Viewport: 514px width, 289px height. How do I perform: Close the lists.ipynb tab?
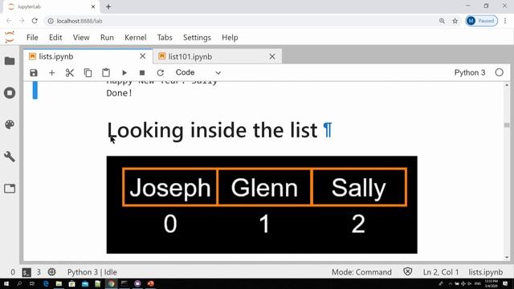[143, 56]
